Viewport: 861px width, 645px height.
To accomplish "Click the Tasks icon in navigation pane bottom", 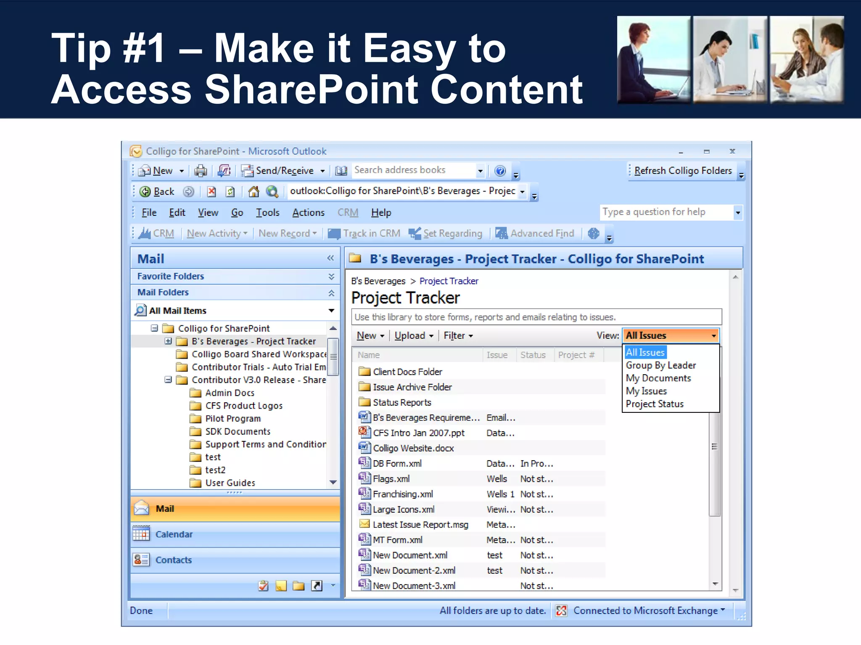I will pos(264,585).
